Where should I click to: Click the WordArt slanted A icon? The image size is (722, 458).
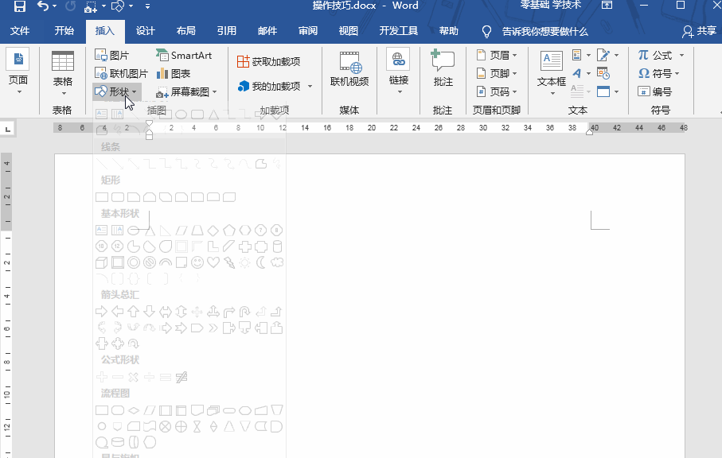[577, 73]
